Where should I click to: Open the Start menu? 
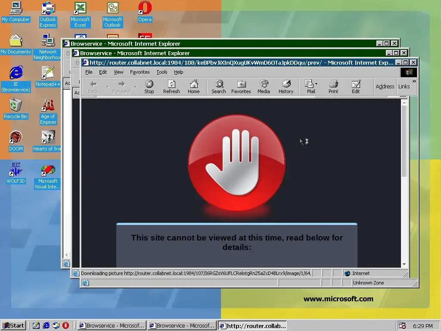(13, 326)
